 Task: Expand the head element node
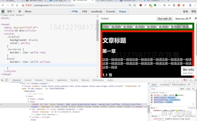(28, 99)
